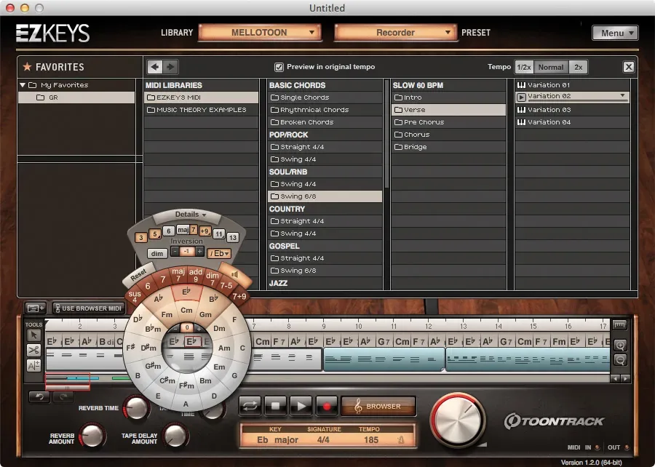Viewport: 655px width, 467px height.
Task: Toggle the 13 interval button
Action: (x=233, y=237)
